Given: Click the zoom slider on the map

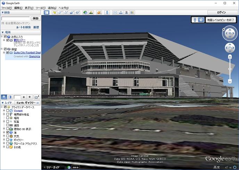Looking at the screenshot, I should (230, 68).
